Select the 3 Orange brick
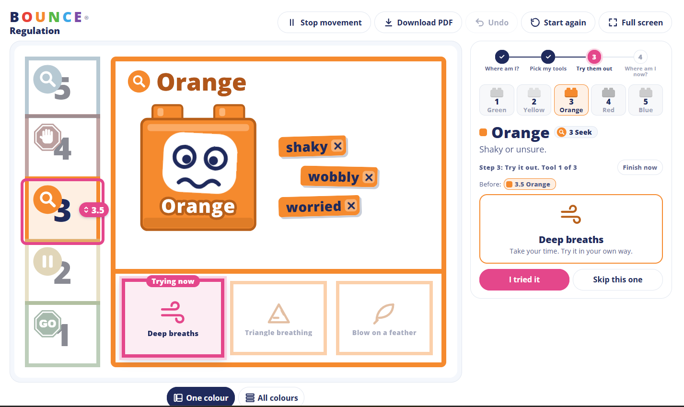This screenshot has width=684, height=407. [x=571, y=100]
